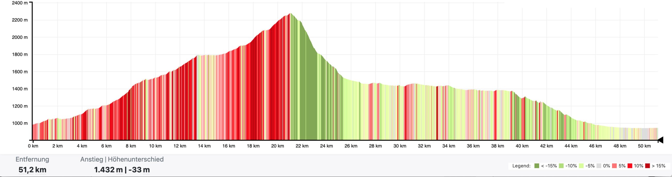This screenshot has height=177, width=672.
Task: Click the pink 5% legend swatch
Action: (614, 166)
